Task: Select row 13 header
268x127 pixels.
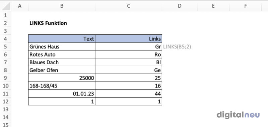Action: 5,109
